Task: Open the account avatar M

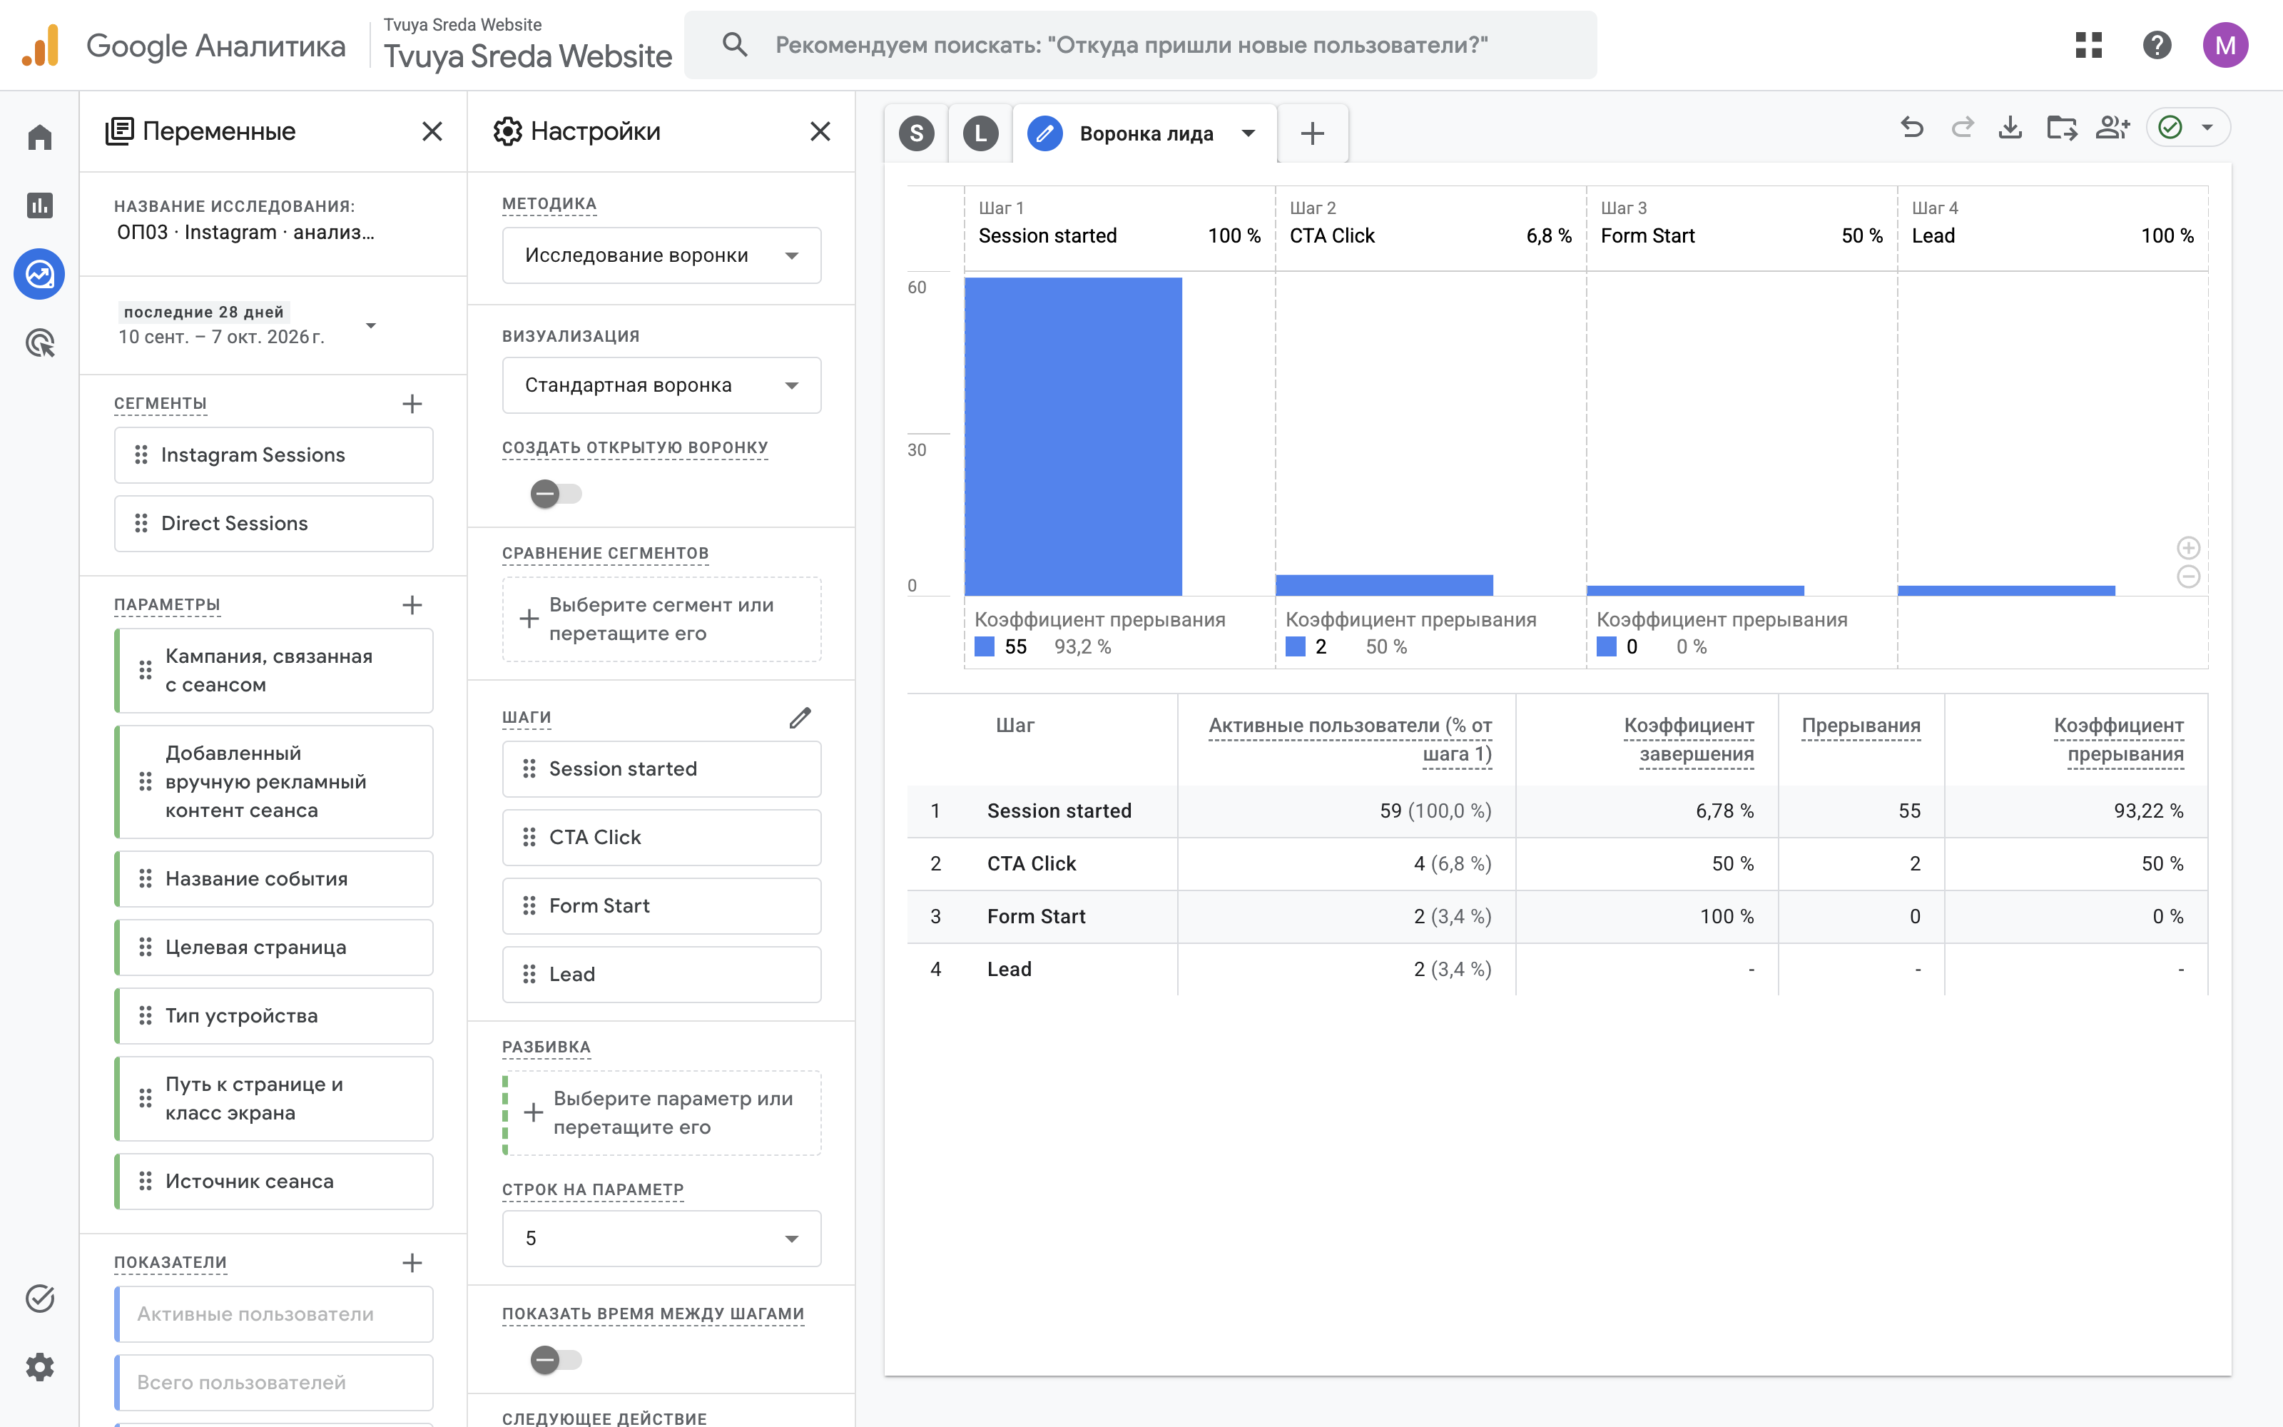Action: [2225, 44]
